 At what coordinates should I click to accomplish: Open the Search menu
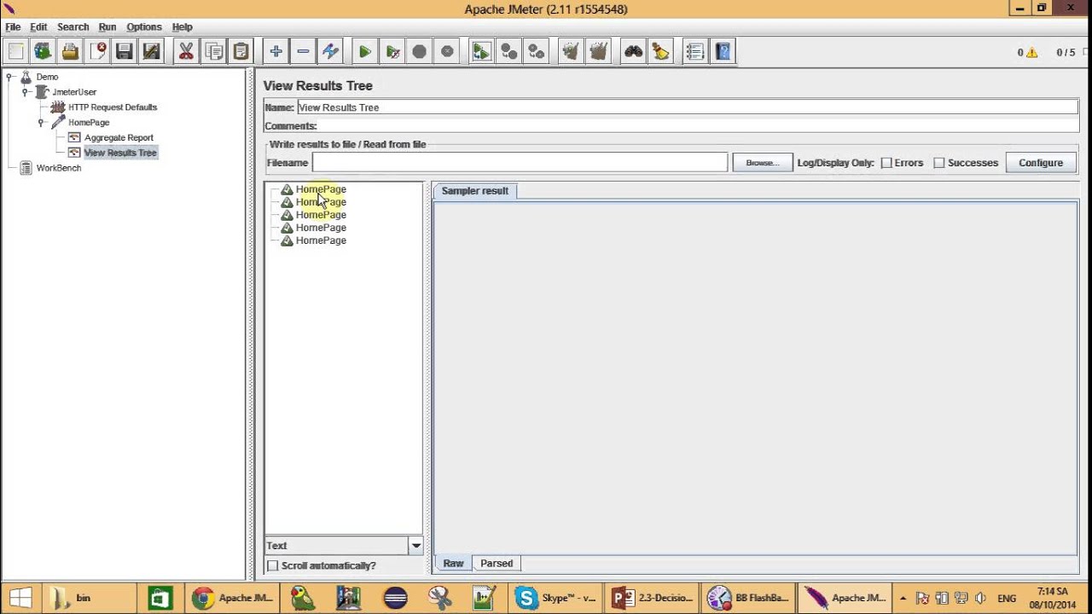click(73, 27)
